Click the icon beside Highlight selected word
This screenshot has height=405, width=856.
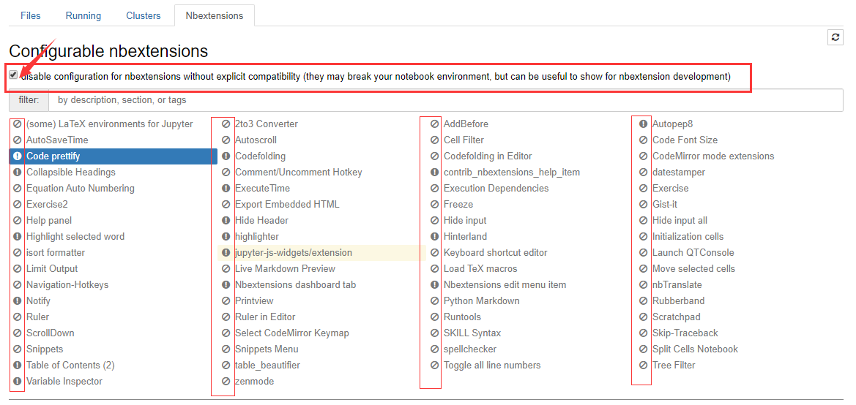point(17,237)
